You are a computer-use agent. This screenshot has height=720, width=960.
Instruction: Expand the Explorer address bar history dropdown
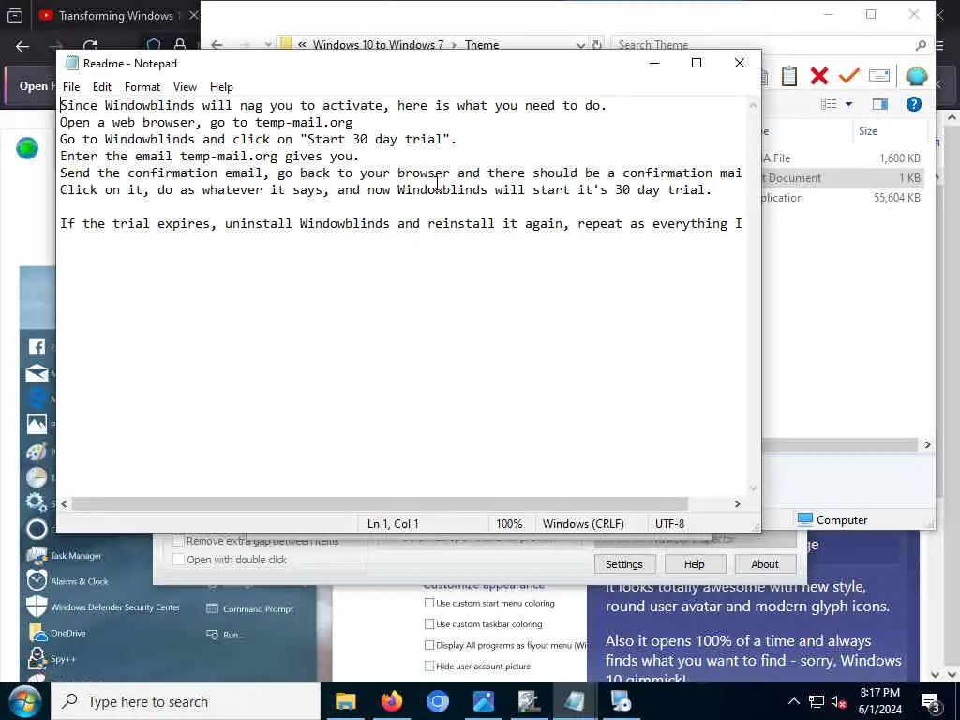click(580, 45)
